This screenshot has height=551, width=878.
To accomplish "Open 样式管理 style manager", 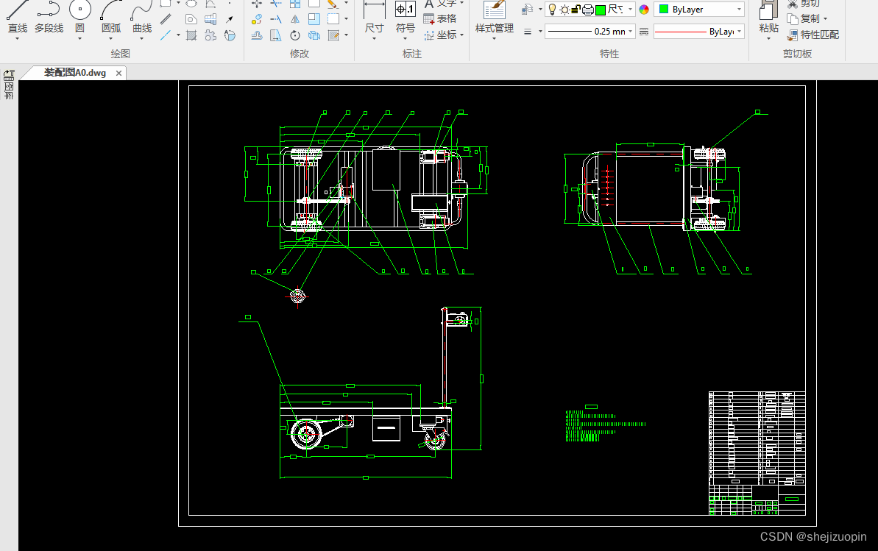I will click(495, 17).
